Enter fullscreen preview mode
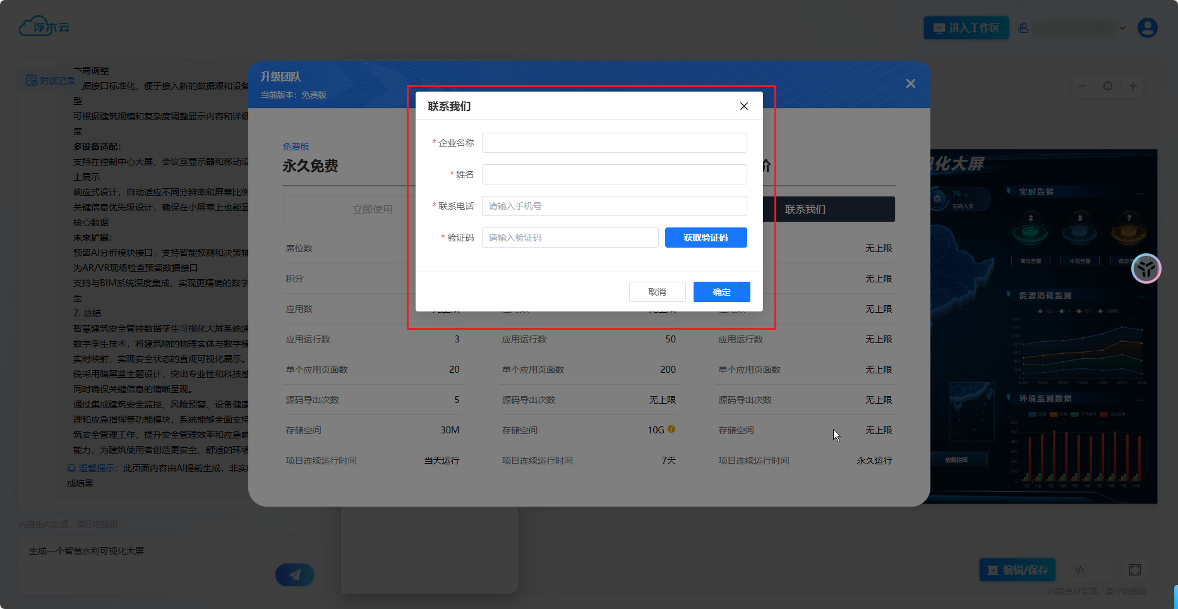The image size is (1178, 609). pos(1134,570)
